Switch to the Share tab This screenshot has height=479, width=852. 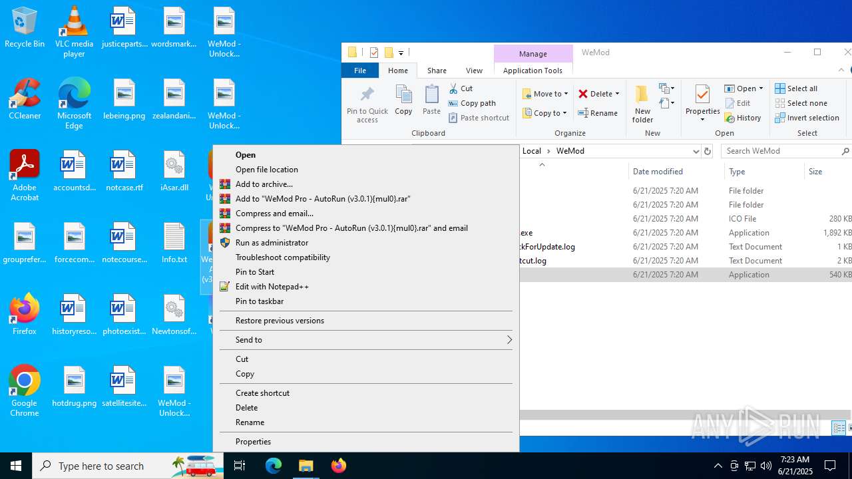(437, 71)
